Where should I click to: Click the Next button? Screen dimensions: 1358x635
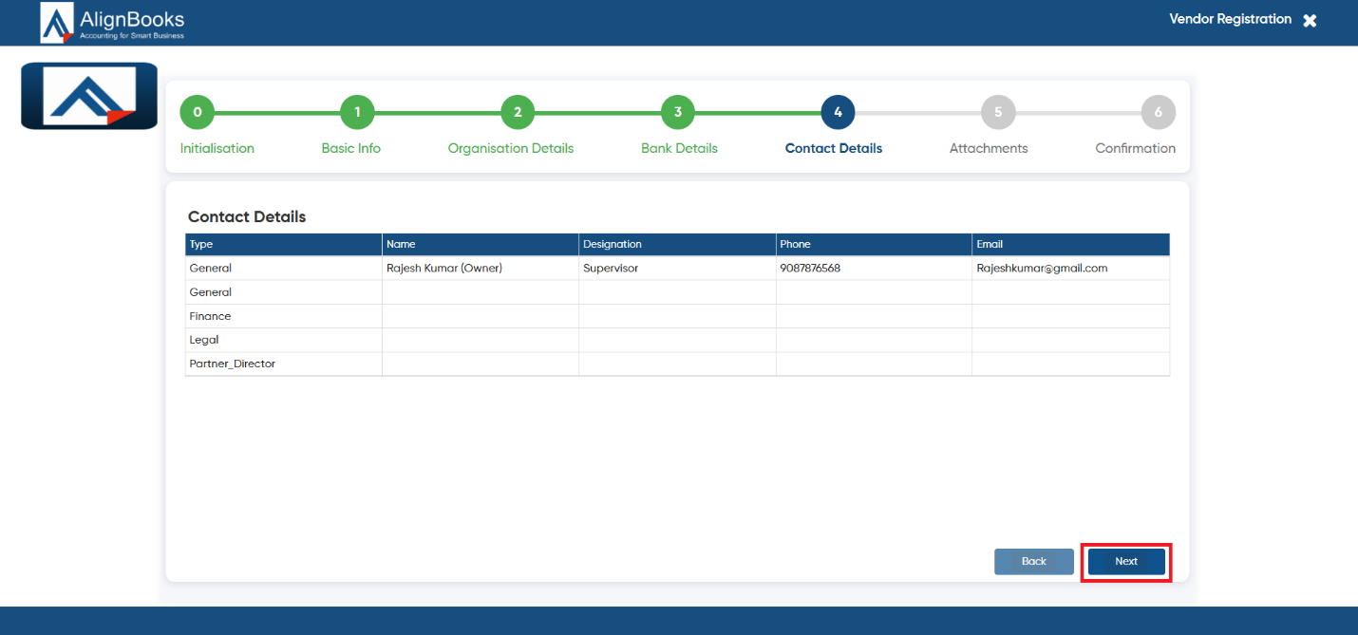click(x=1126, y=562)
